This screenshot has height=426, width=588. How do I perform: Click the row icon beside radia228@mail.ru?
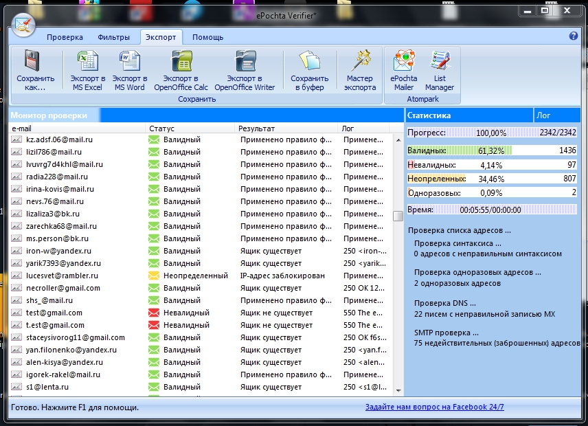[16, 177]
